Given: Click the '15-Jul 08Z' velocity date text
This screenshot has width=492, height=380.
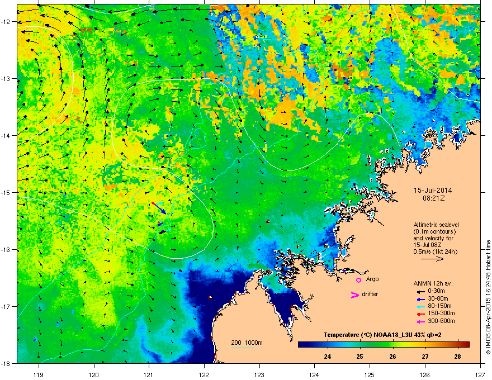Looking at the screenshot, I should [429, 245].
